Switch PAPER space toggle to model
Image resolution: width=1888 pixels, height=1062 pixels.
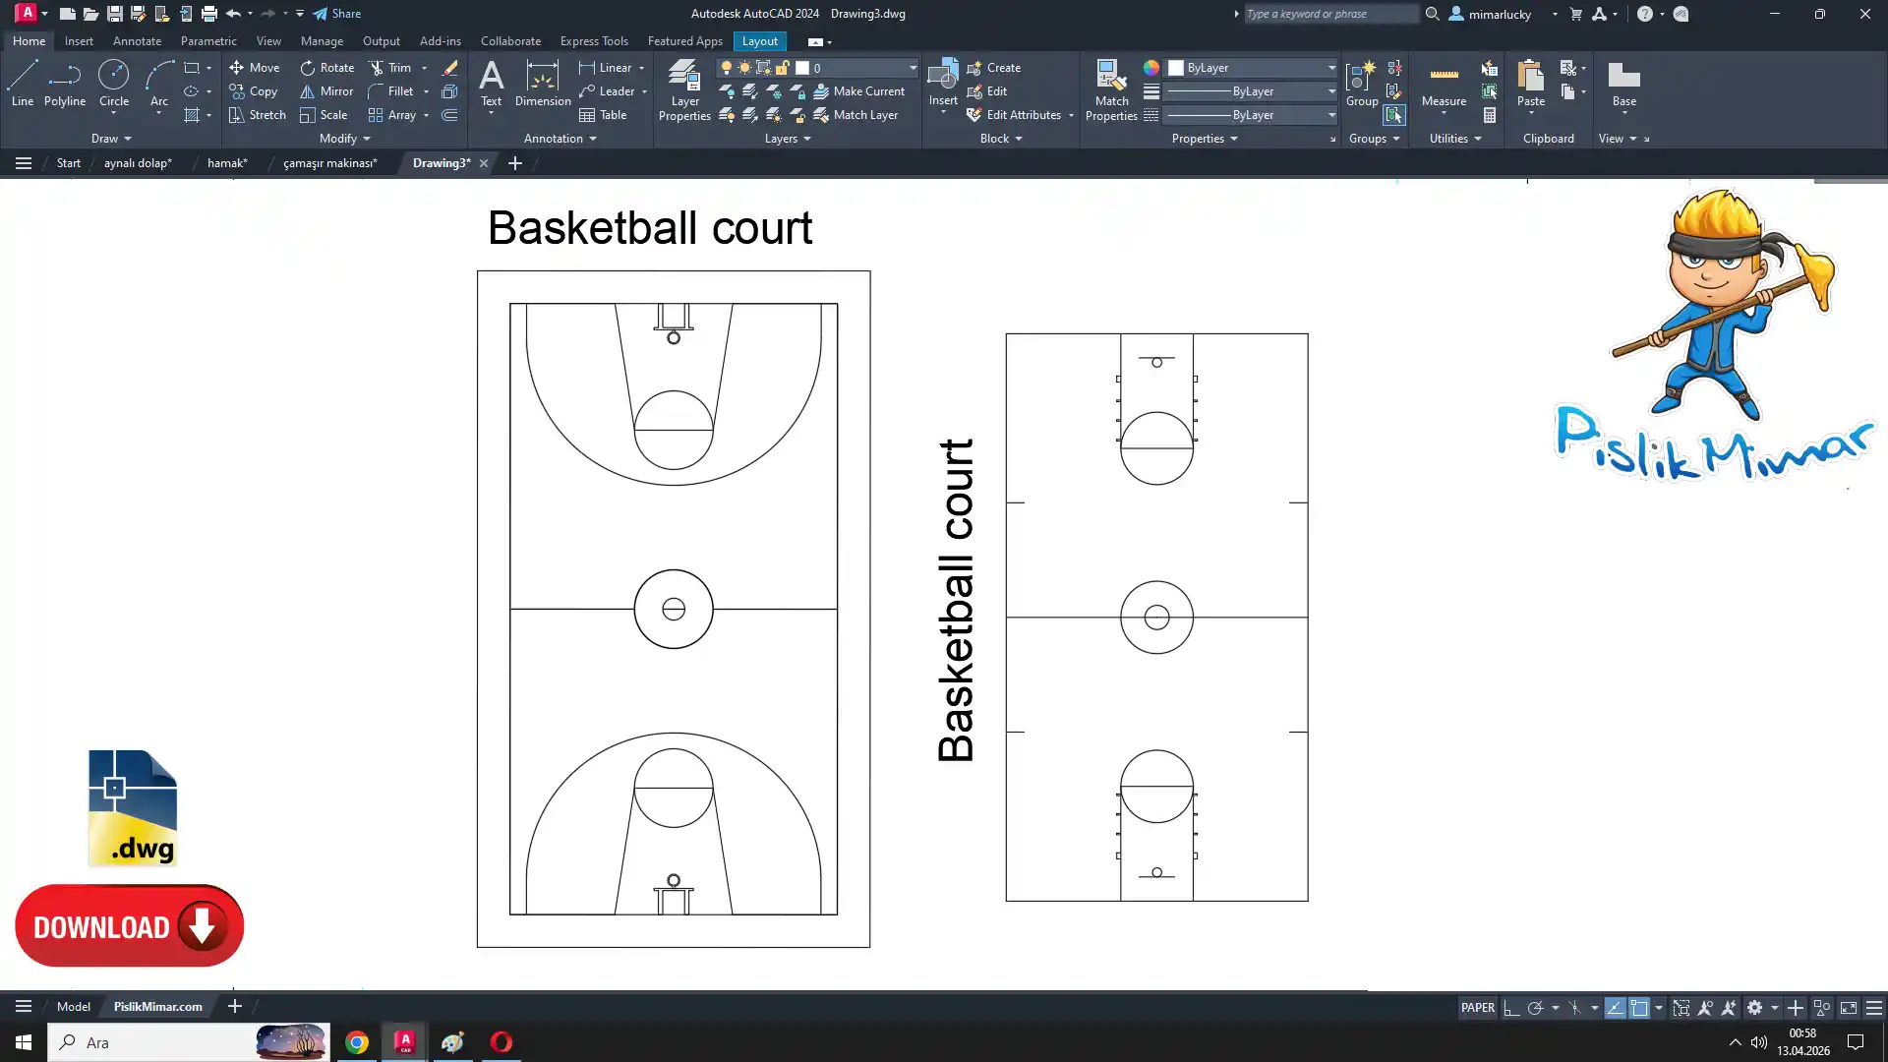click(1477, 1008)
